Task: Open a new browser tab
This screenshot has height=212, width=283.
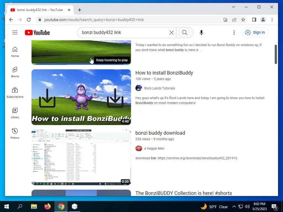Action: [x=79, y=10]
